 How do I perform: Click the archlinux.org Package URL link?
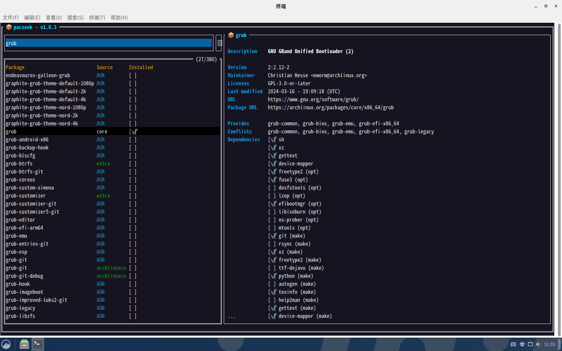[x=331, y=108]
